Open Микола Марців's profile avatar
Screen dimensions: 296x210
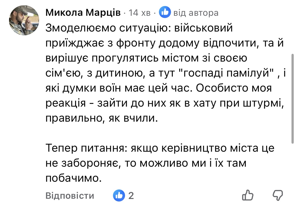[24, 20]
